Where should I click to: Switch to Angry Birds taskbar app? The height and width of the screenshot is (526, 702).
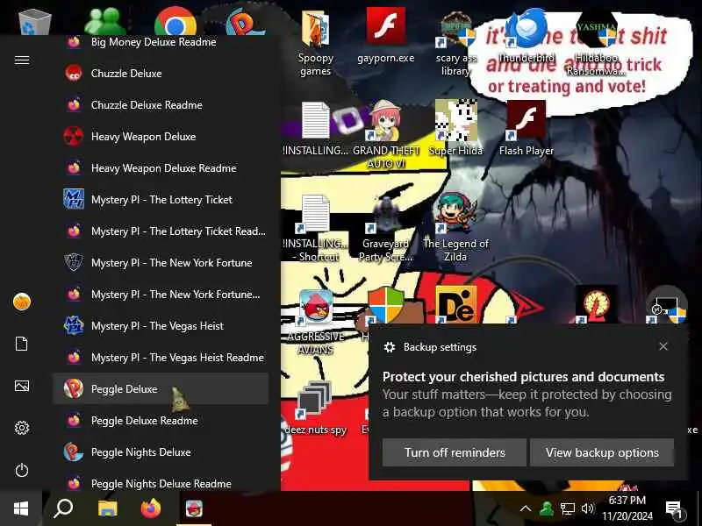point(194,508)
